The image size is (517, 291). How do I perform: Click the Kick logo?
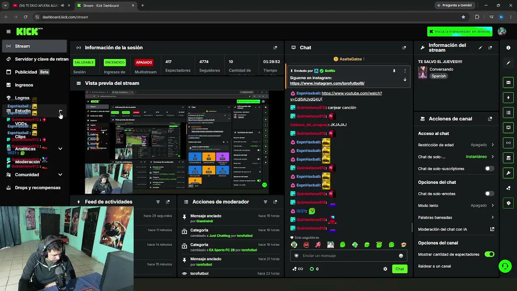pyautogui.click(x=29, y=32)
